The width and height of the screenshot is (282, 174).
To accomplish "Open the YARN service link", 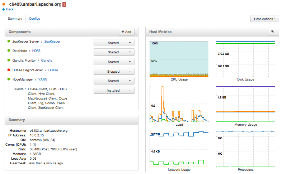I will coord(43,79).
